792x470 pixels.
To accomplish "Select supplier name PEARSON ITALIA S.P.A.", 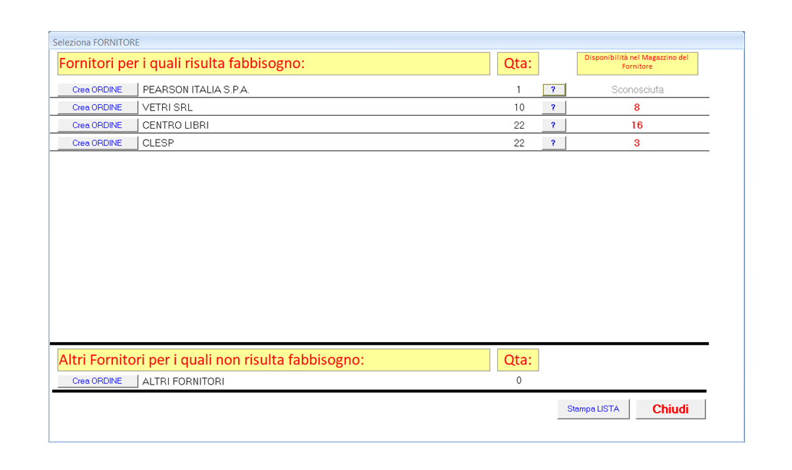I will [x=196, y=90].
